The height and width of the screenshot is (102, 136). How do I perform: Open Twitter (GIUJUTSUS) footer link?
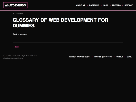tap(103, 57)
